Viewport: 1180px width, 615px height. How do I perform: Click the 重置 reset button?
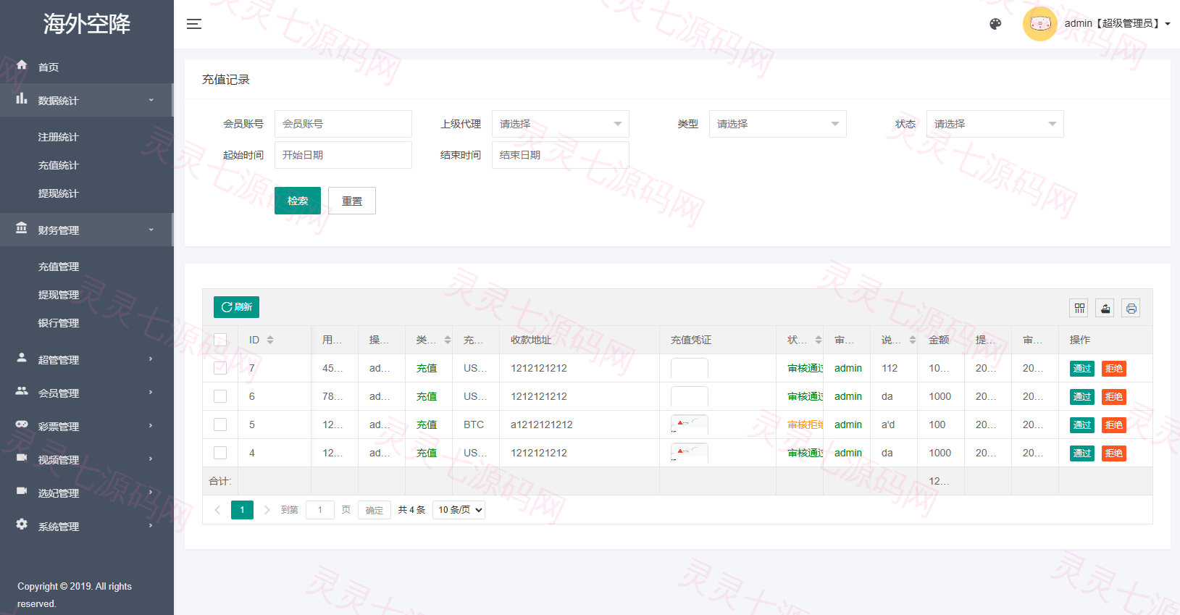352,201
